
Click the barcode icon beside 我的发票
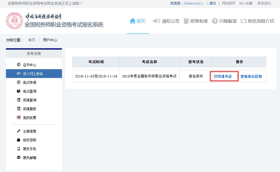click(19, 118)
